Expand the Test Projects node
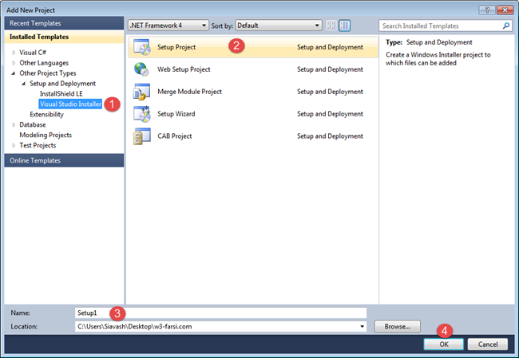The image size is (519, 358). 14,145
